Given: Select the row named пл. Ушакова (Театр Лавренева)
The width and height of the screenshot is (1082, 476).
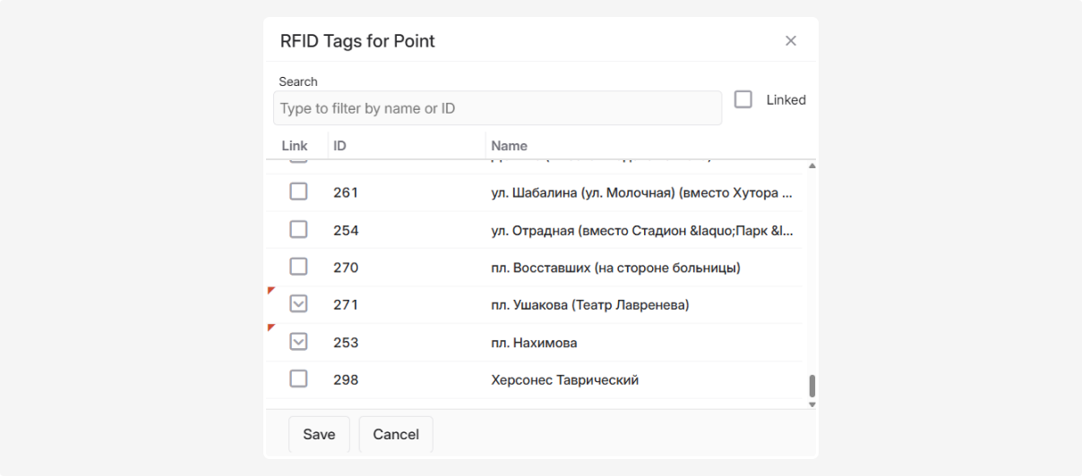Looking at the screenshot, I should point(589,305).
